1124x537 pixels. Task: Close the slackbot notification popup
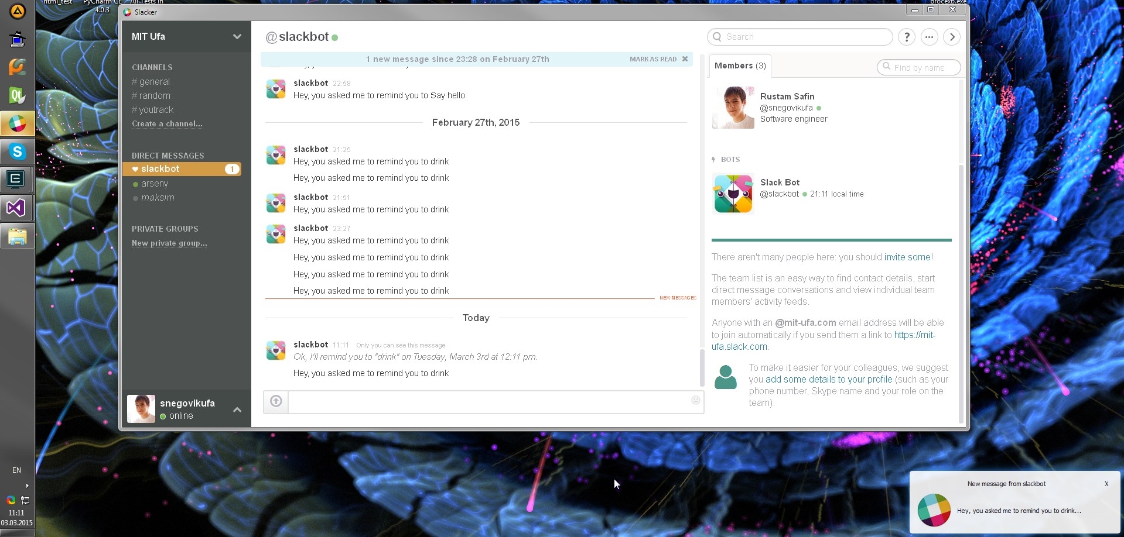point(1106,484)
